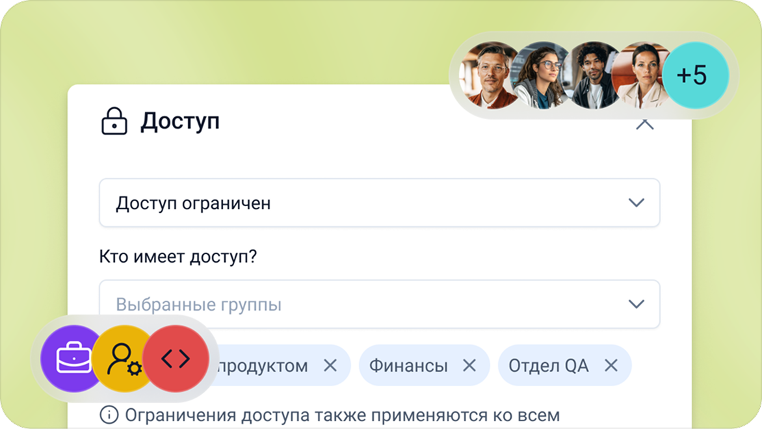This screenshot has width=762, height=429.
Task: Collapse the Доступ panel using chevron
Action: coord(644,124)
